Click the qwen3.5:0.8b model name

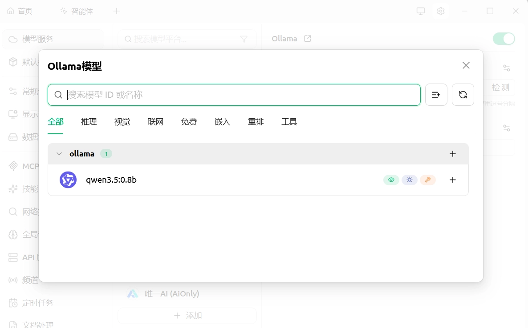(111, 180)
